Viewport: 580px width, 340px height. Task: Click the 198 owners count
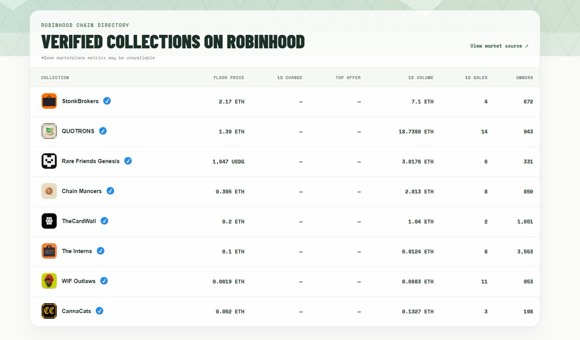click(x=528, y=311)
